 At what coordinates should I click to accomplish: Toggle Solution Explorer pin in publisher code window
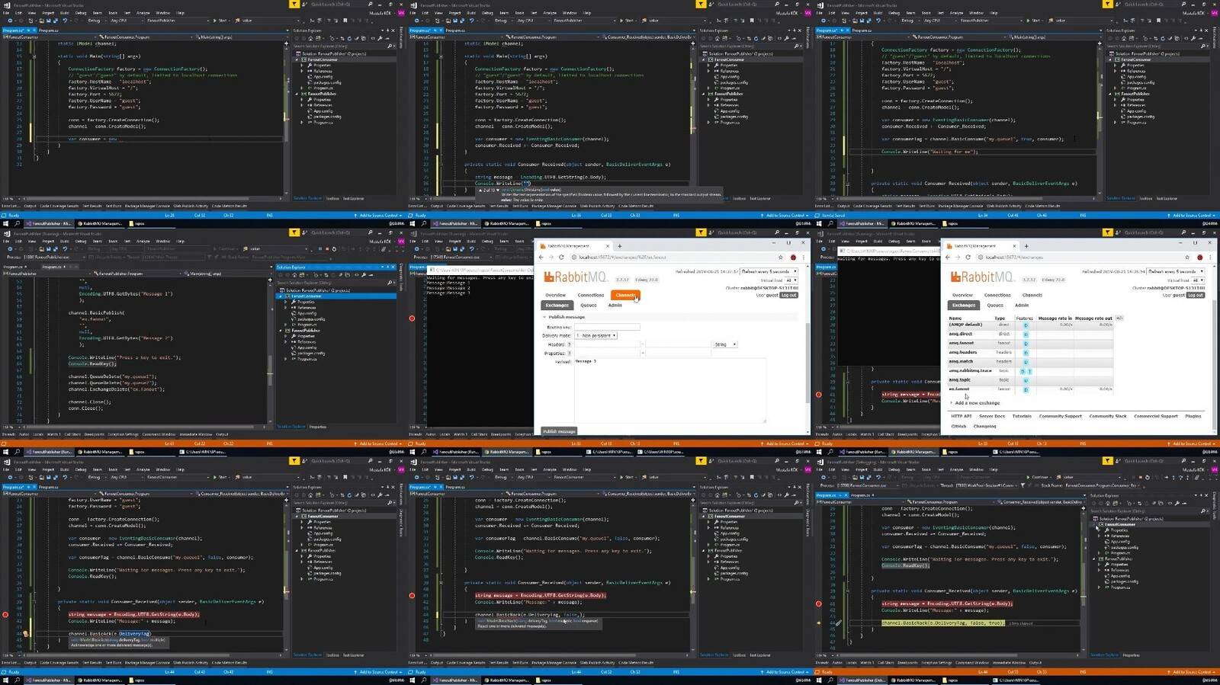388,267
